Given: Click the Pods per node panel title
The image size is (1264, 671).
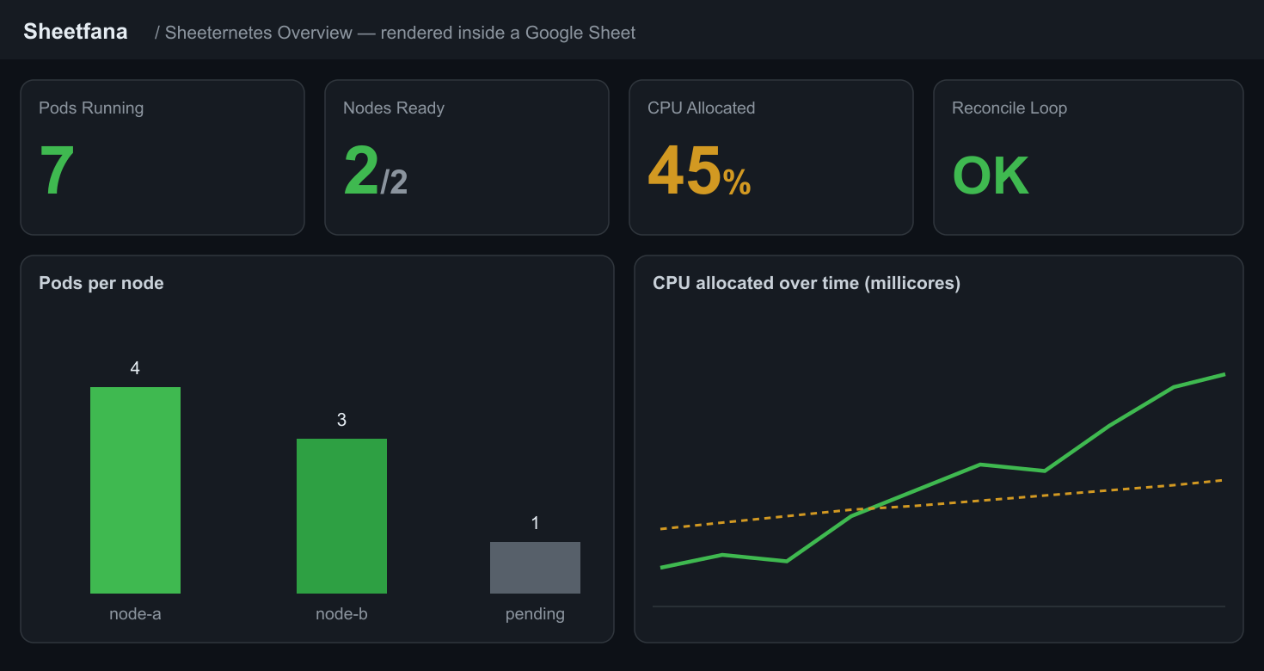Looking at the screenshot, I should 101,283.
